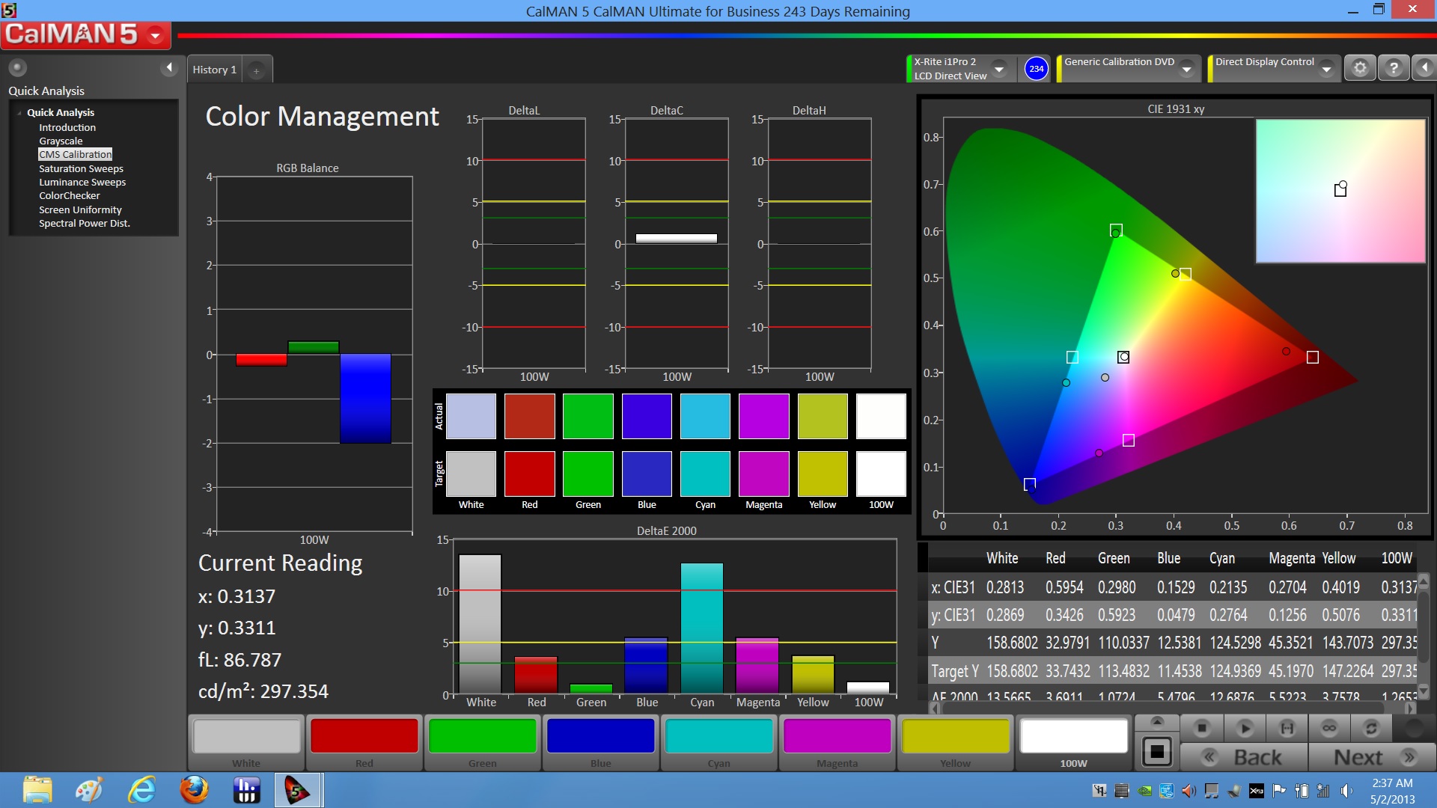Click the blue 234 meter status badge
1437x808 pixels.
point(1036,69)
